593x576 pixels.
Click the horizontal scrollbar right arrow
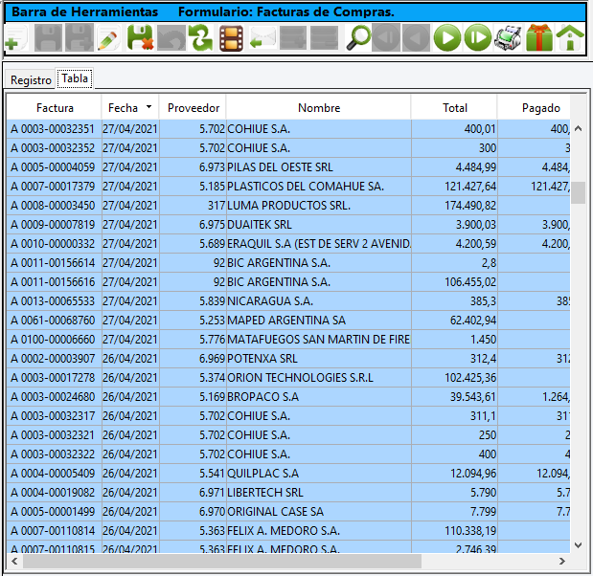(x=562, y=562)
